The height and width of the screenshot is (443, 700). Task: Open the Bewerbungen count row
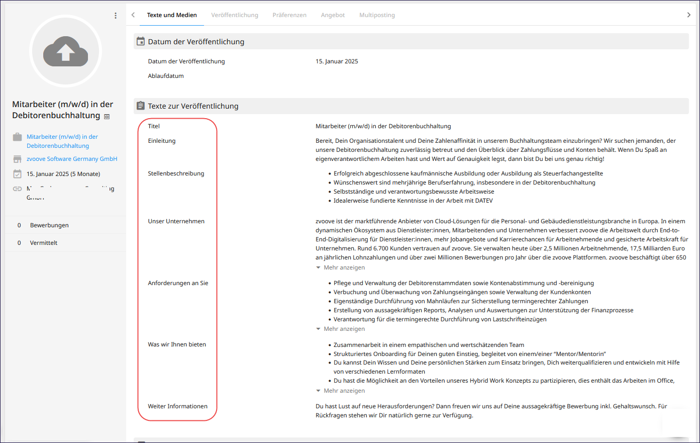pyautogui.click(x=66, y=225)
